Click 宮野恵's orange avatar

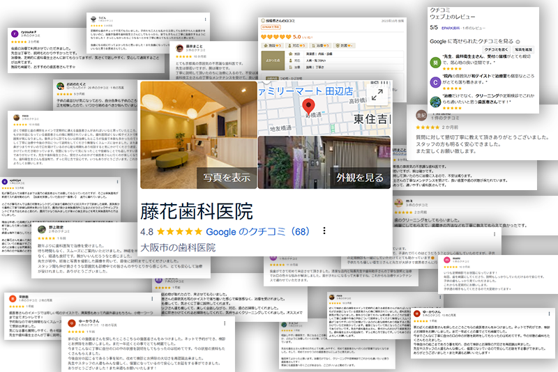(13, 298)
